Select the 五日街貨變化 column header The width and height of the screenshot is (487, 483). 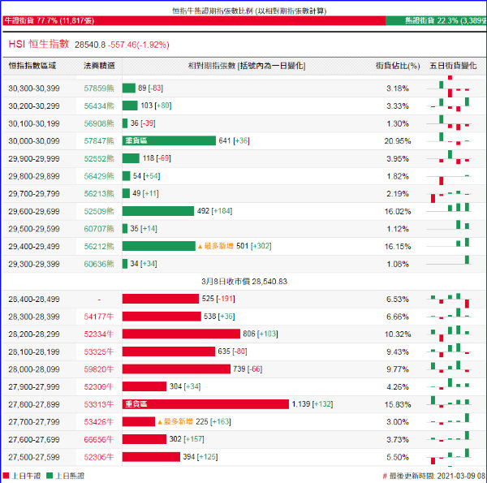[453, 66]
